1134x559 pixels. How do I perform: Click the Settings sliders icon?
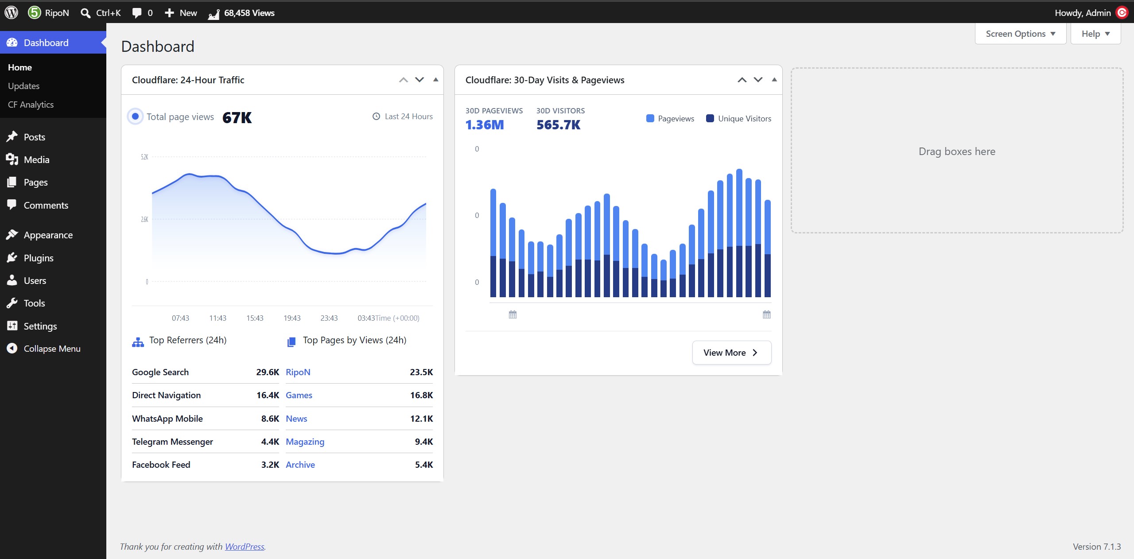click(12, 326)
